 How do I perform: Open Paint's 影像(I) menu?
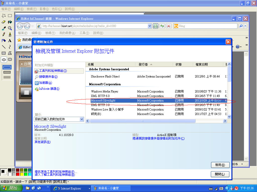(x=44, y=9)
